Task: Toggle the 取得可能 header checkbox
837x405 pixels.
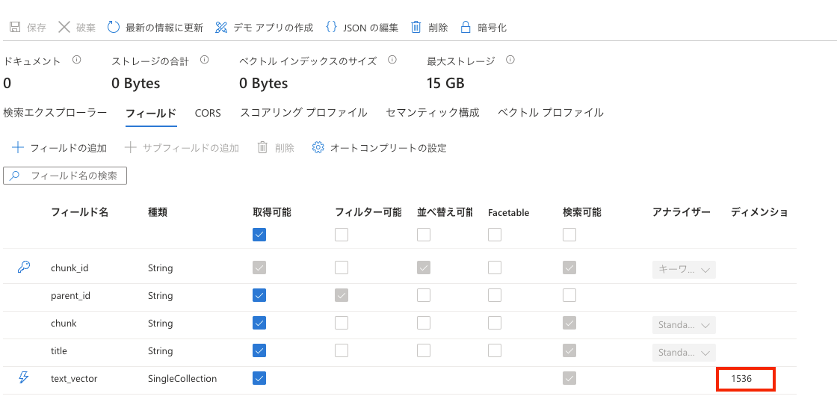Action: (x=259, y=235)
